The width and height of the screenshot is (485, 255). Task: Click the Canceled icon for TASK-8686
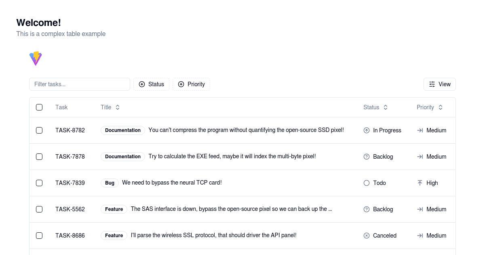[367, 235]
